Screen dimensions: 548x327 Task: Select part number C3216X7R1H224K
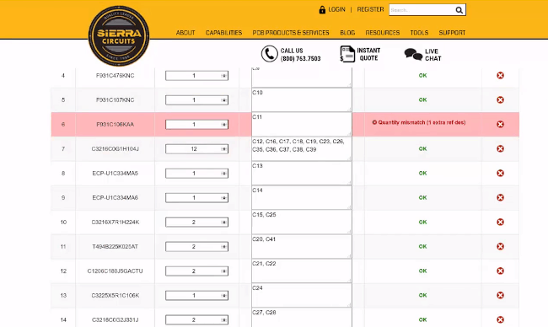pyautogui.click(x=115, y=222)
